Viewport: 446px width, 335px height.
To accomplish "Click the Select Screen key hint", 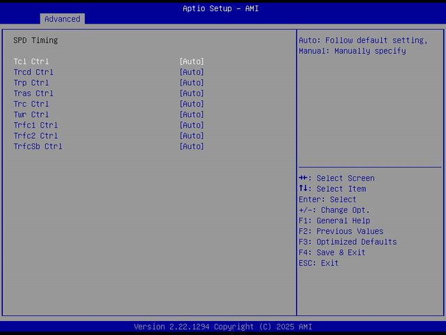I will (x=337, y=179).
